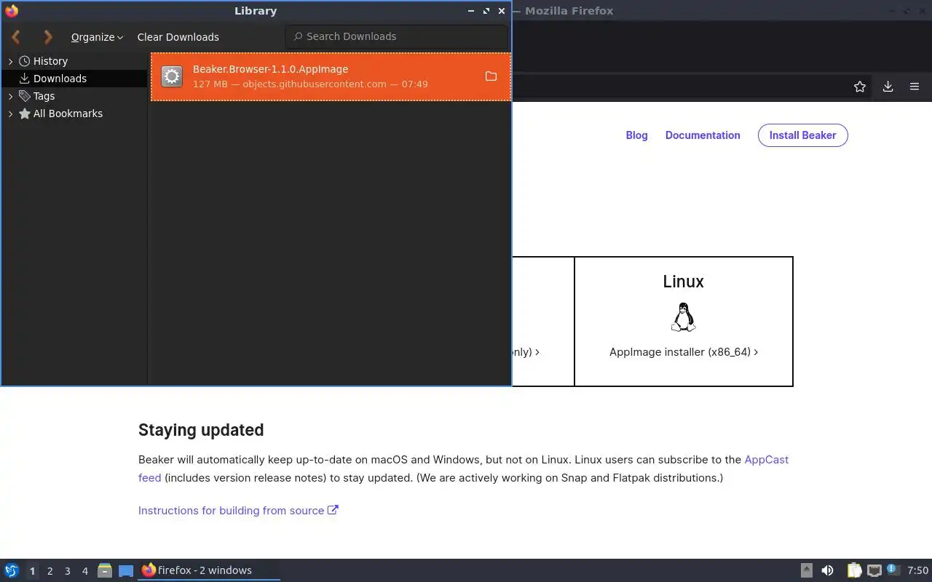This screenshot has width=932, height=582.
Task: Expand the History tree item
Action: pos(10,61)
